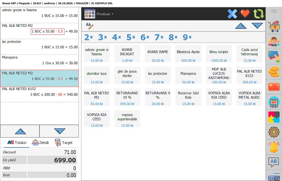Open the hamburger menu in the sidebar
This screenshot has width=282, height=181.
[x=274, y=11]
